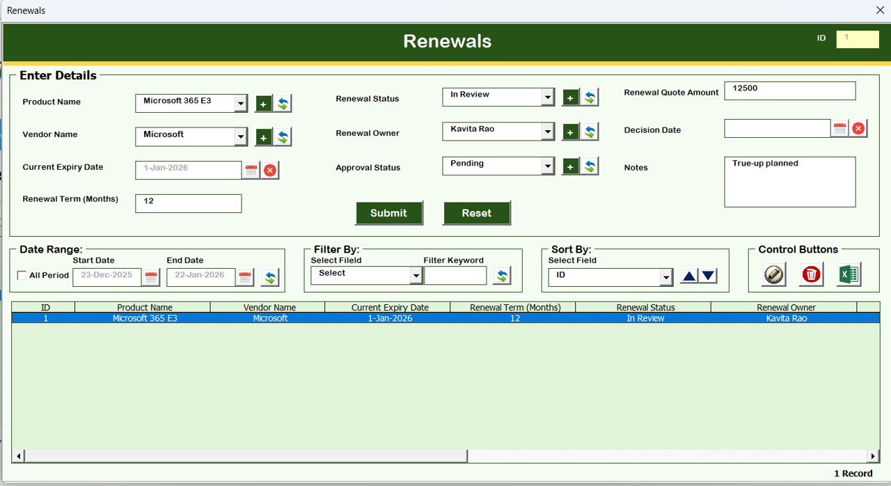891x486 pixels.
Task: Open the Renewal Owner dropdown
Action: [548, 131]
